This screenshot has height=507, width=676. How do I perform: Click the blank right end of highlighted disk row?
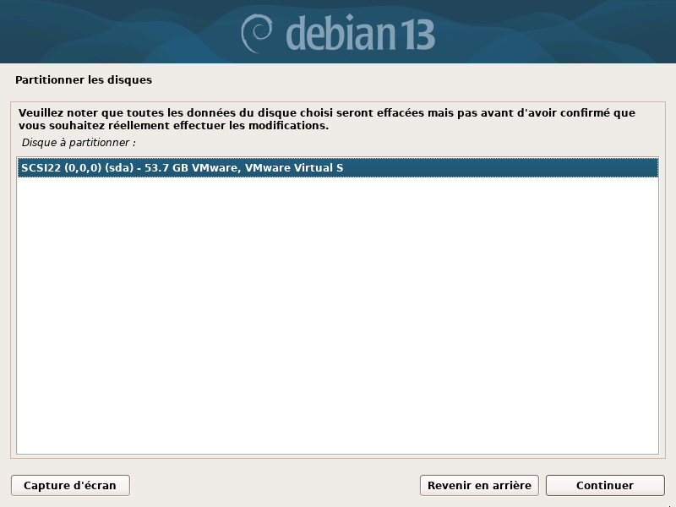pos(500,167)
